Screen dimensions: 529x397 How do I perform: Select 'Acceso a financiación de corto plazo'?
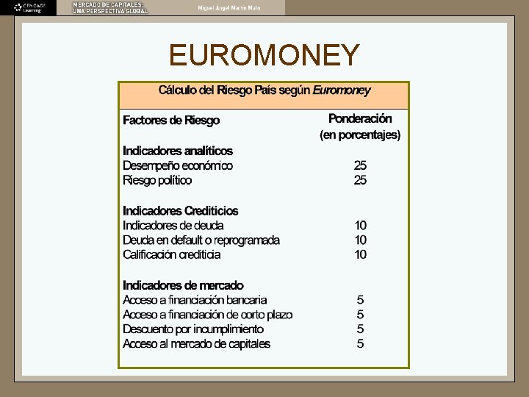(207, 315)
